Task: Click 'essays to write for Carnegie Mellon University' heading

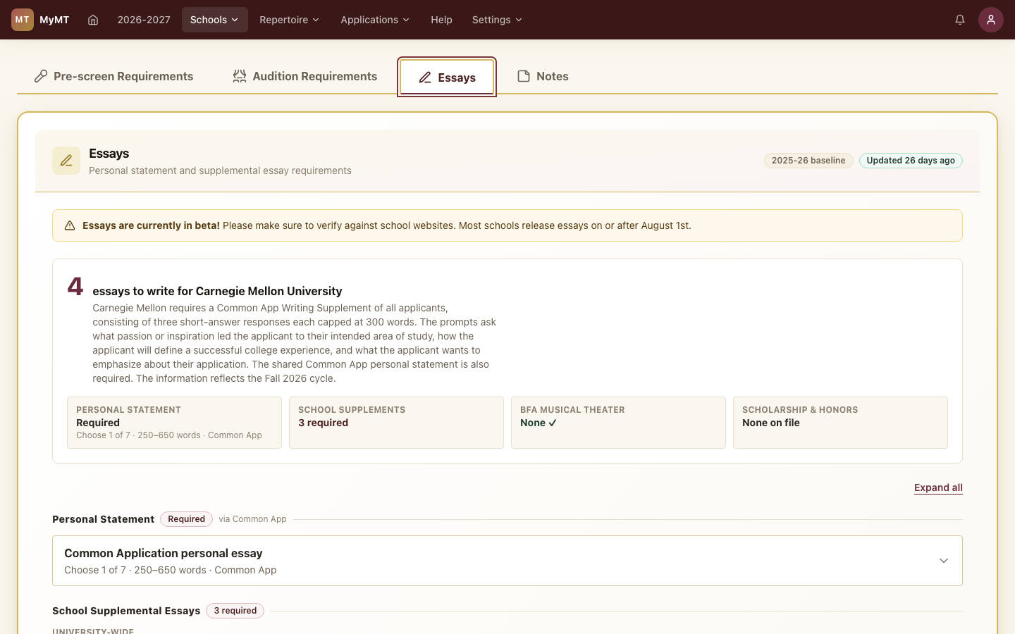Action: (x=217, y=291)
